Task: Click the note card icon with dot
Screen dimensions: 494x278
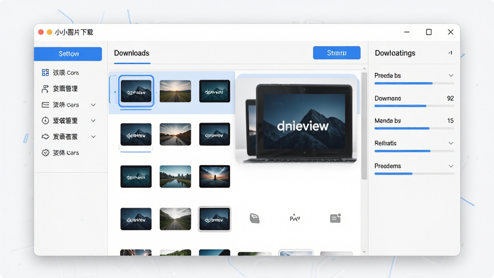Action: point(335,218)
